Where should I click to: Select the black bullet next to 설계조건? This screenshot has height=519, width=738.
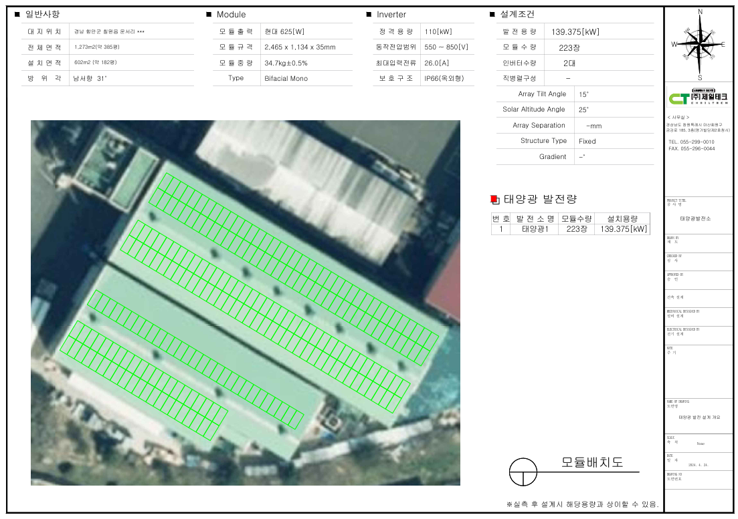492,14
